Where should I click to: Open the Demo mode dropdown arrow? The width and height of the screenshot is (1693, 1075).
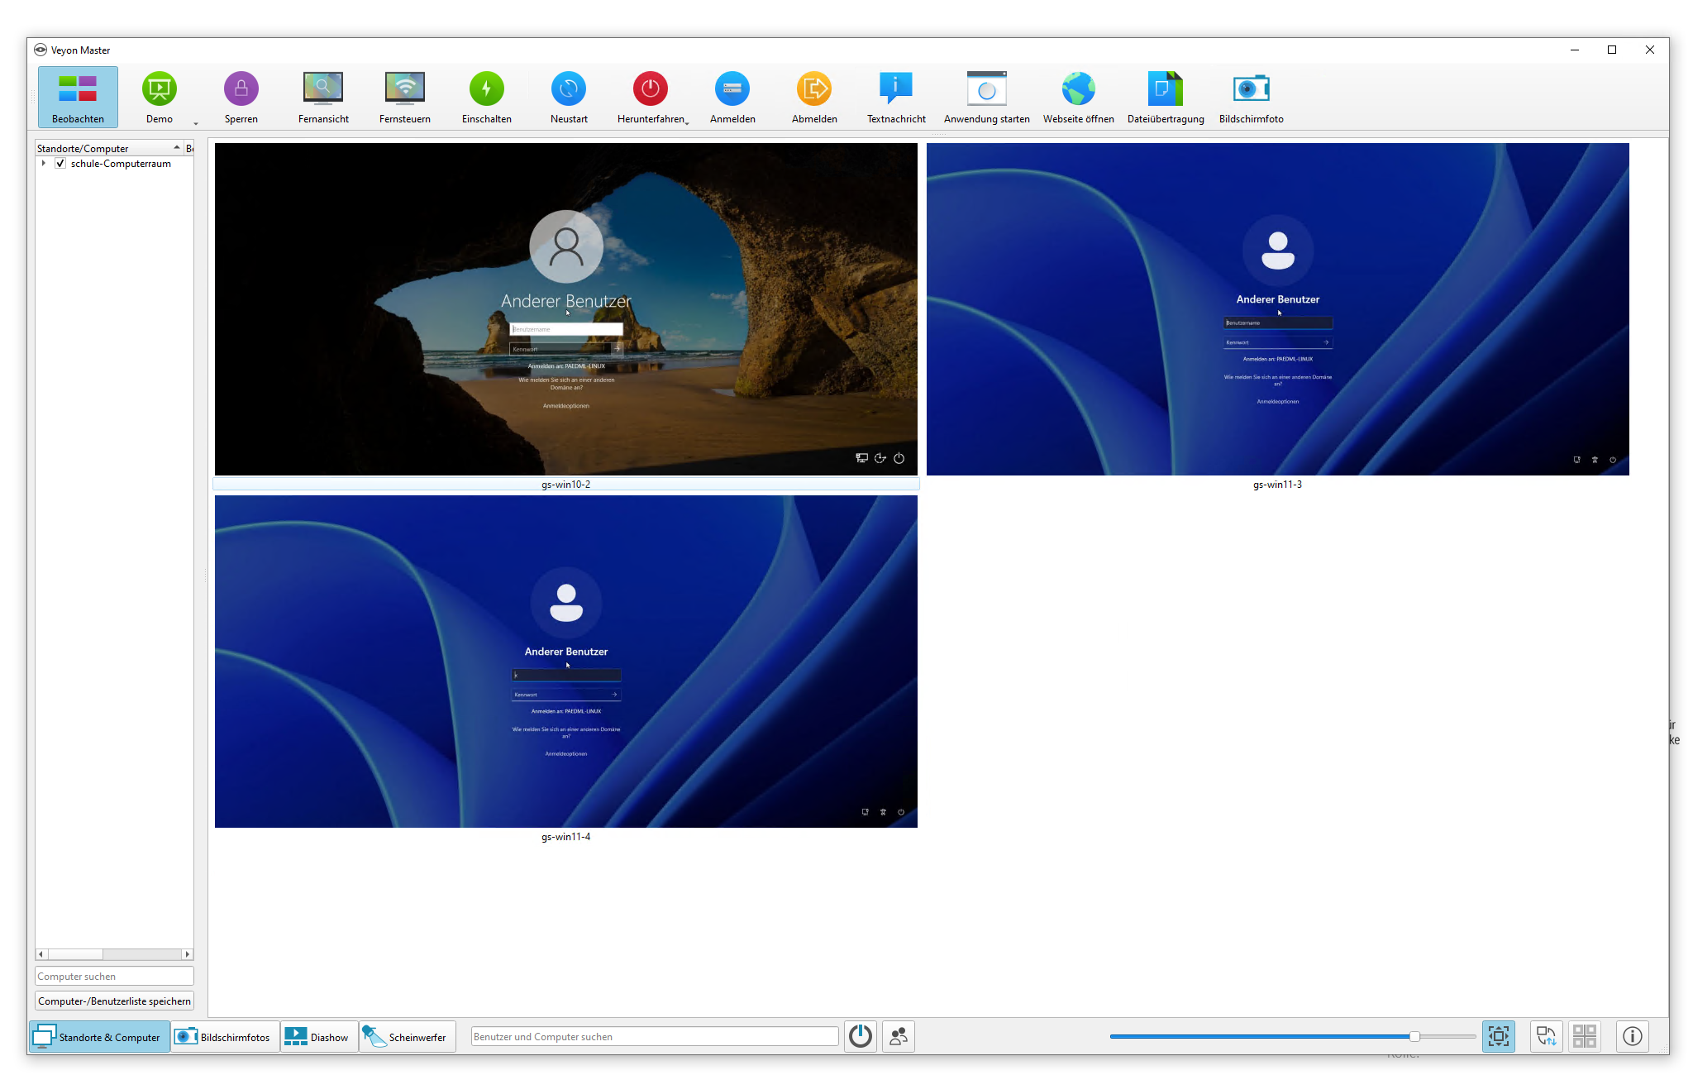pos(195,124)
